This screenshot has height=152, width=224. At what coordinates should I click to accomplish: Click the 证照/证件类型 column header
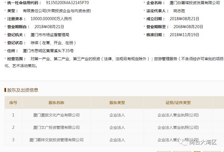click(x=178, y=103)
